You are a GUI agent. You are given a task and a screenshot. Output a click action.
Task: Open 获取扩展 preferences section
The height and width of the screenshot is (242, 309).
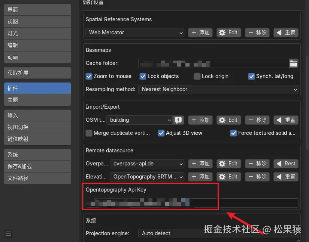(x=37, y=73)
